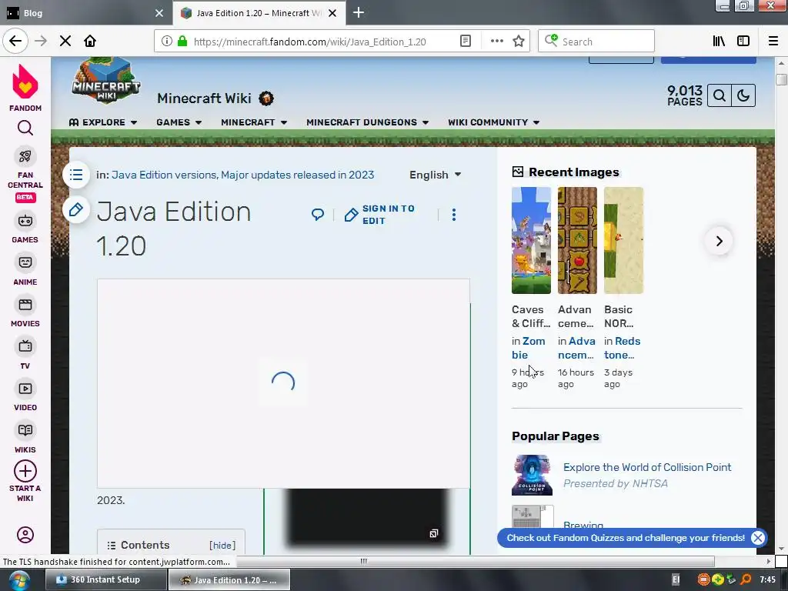This screenshot has width=788, height=591.
Task: Open Major updates released in 2023
Action: (x=298, y=175)
